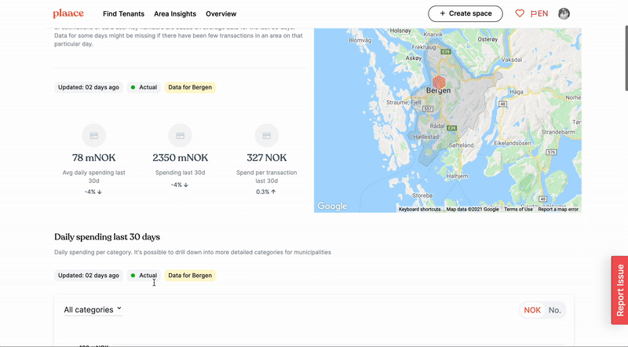This screenshot has width=628, height=347.
Task: Switch chart units to No.
Action: [554, 310]
